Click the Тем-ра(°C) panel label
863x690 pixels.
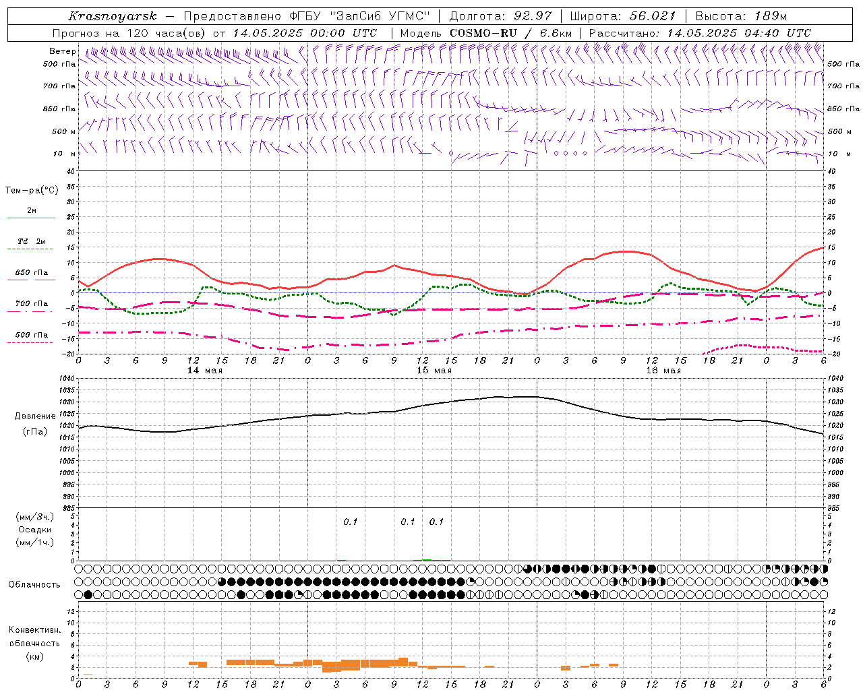[x=32, y=190]
